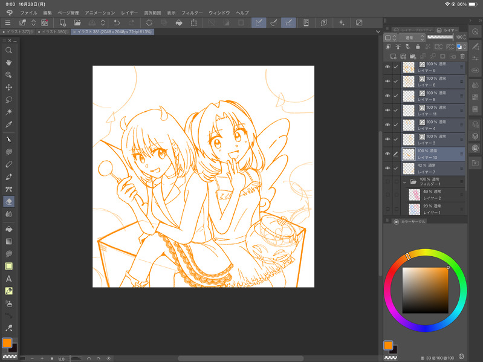This screenshot has width=483, height=362.
Task: Click horizontal scrollbar below canvas
Action: point(240,358)
